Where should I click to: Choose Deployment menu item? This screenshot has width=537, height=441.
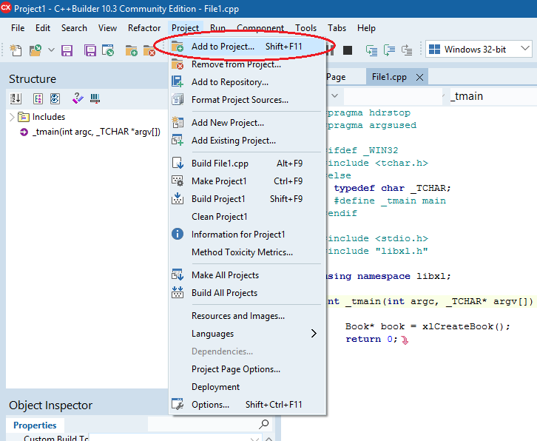tap(247, 387)
